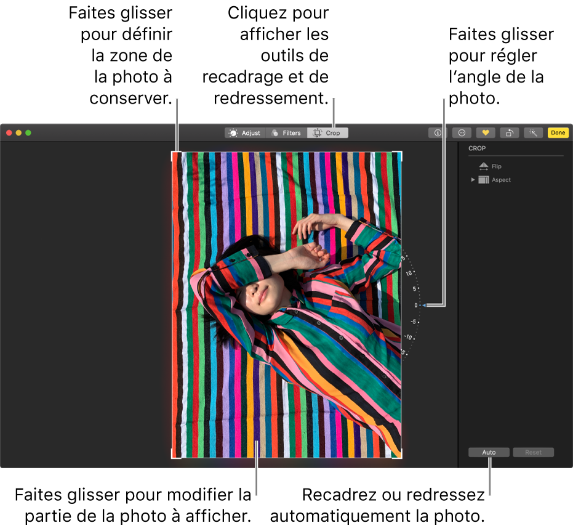The width and height of the screenshot is (573, 531).
Task: Click the Flip icon in Crop panel
Action: (x=484, y=166)
